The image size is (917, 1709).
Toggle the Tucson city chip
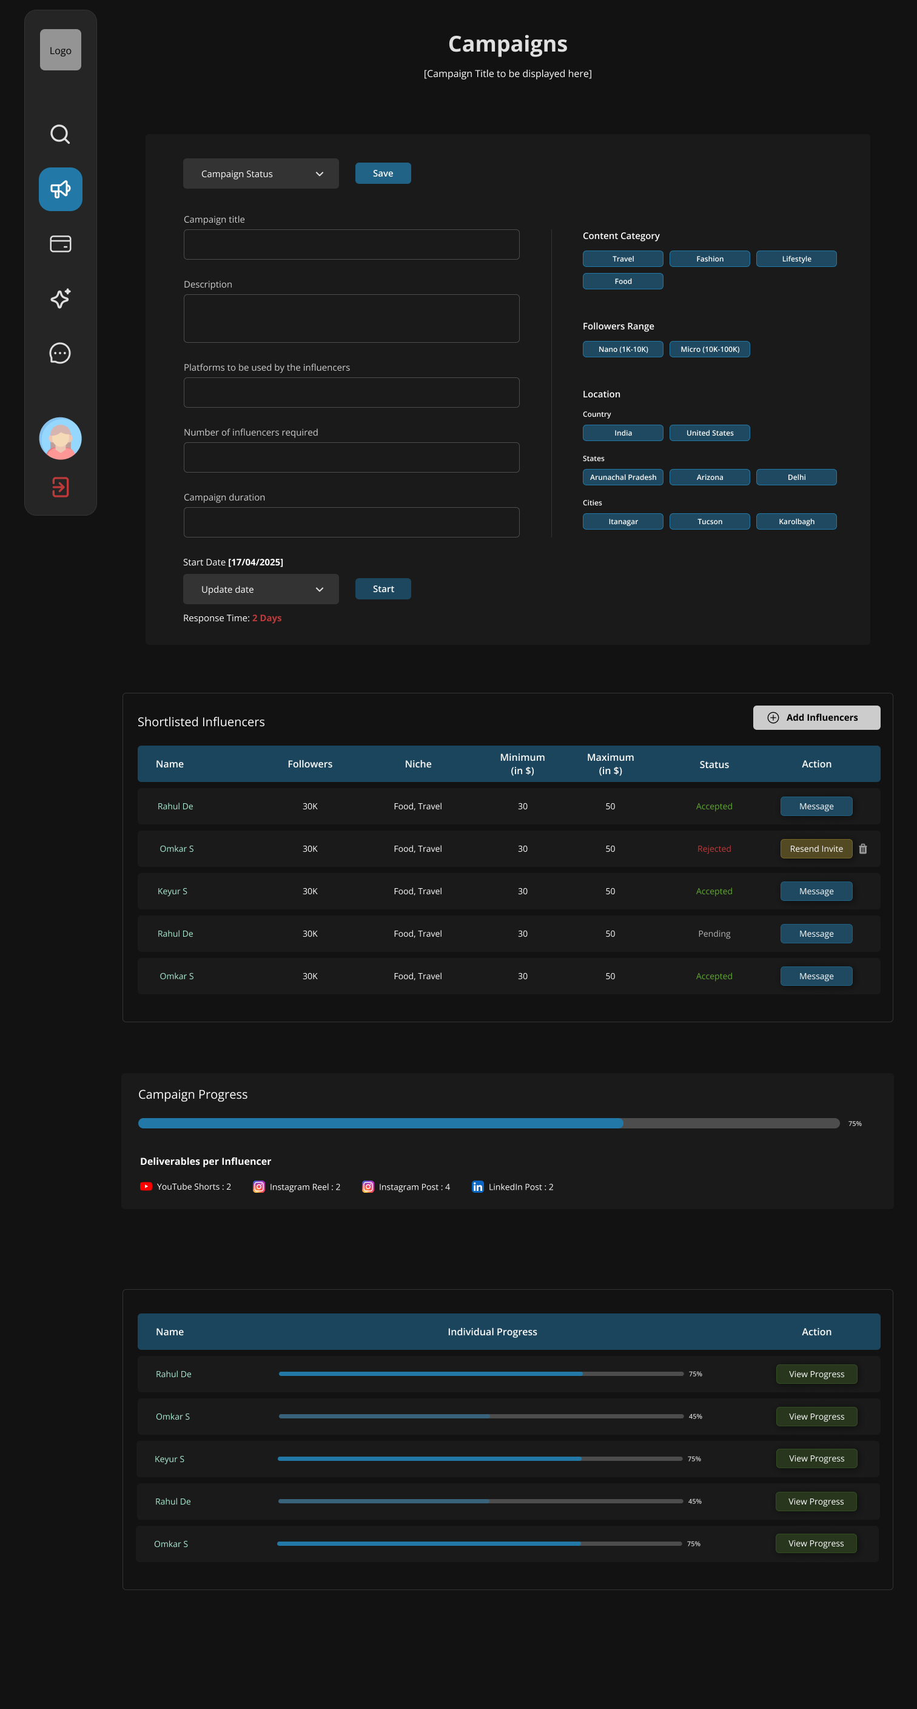coord(710,522)
